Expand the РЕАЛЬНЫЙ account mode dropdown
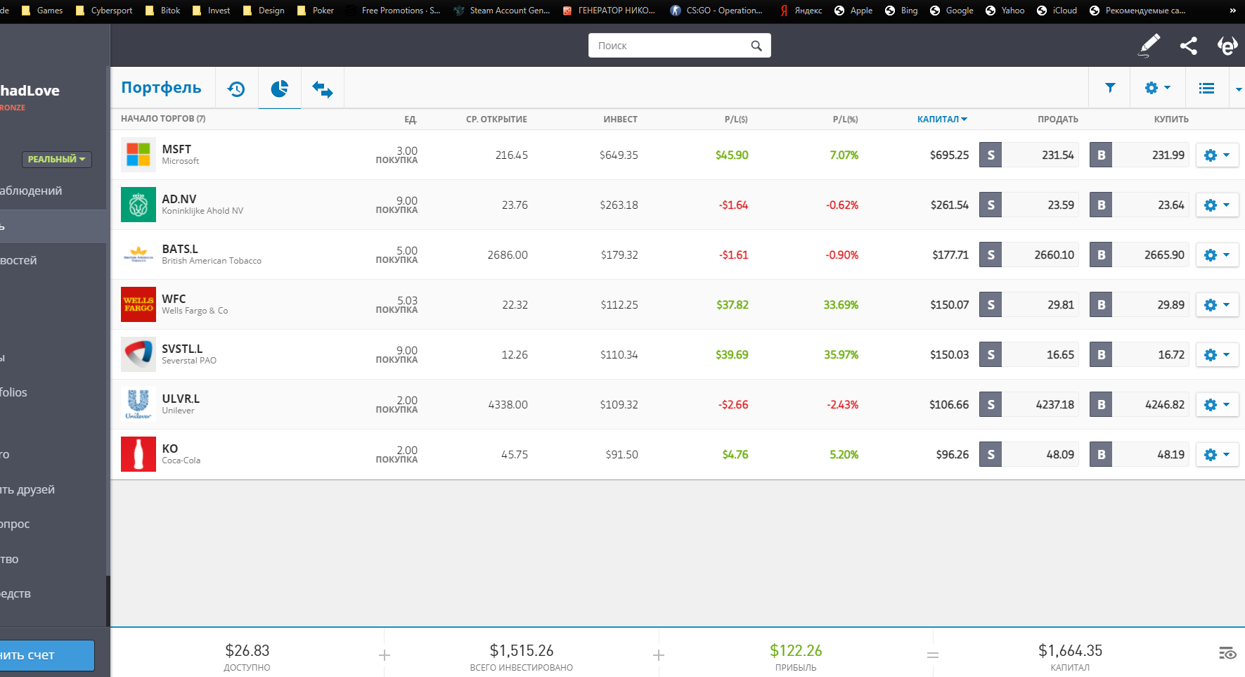Image resolution: width=1245 pixels, height=677 pixels. tap(56, 160)
